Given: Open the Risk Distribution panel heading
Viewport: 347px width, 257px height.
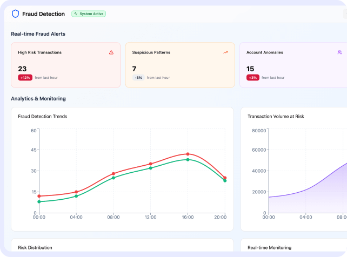Looking at the screenshot, I should pyautogui.click(x=35, y=247).
